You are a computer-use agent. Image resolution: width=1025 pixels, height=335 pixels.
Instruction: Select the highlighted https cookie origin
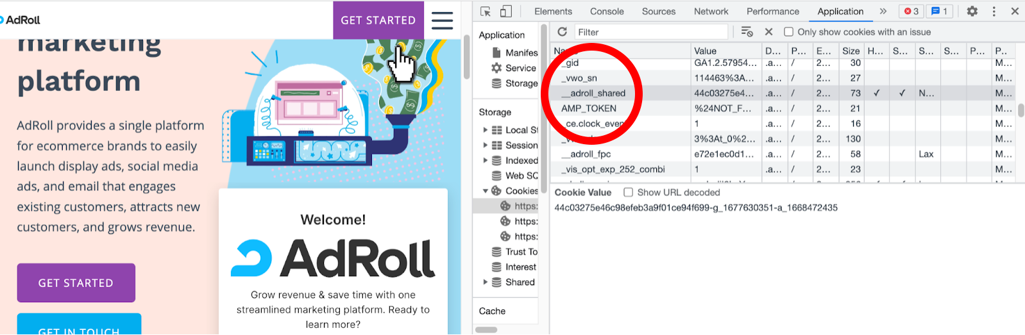(x=518, y=206)
